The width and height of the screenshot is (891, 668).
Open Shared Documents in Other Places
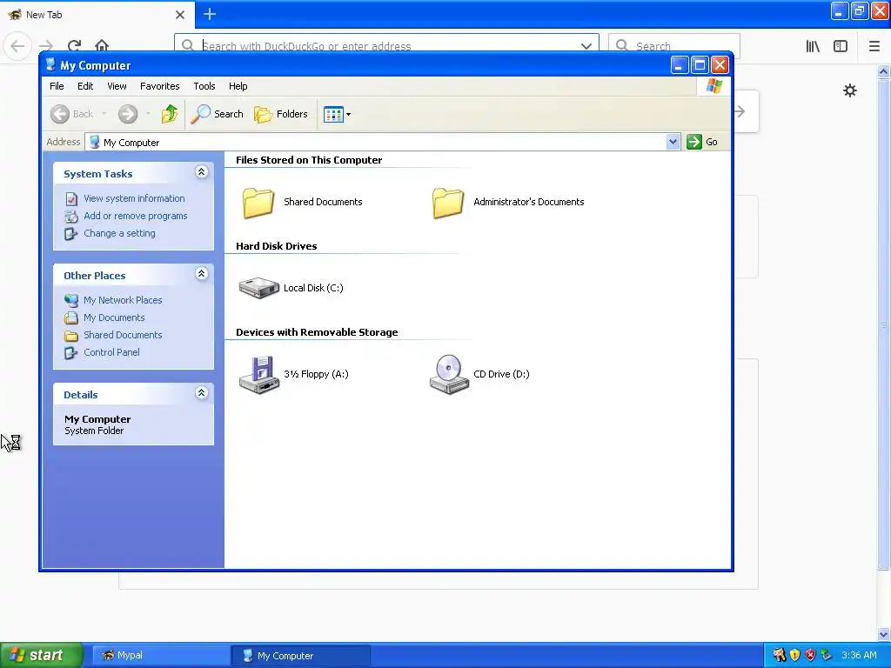click(x=123, y=335)
